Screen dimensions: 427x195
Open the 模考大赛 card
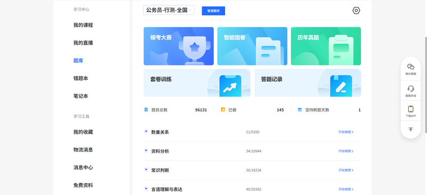point(179,46)
